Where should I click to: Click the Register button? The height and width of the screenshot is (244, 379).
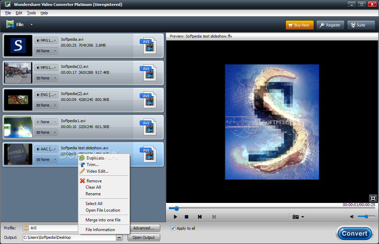click(x=330, y=25)
